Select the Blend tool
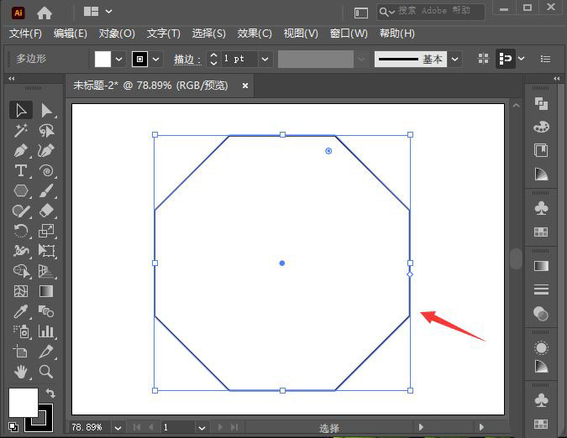The width and height of the screenshot is (567, 438). (x=47, y=311)
